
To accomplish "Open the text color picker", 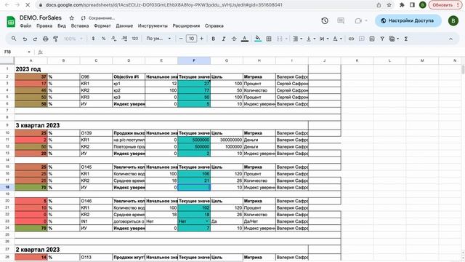I will point(245,39).
